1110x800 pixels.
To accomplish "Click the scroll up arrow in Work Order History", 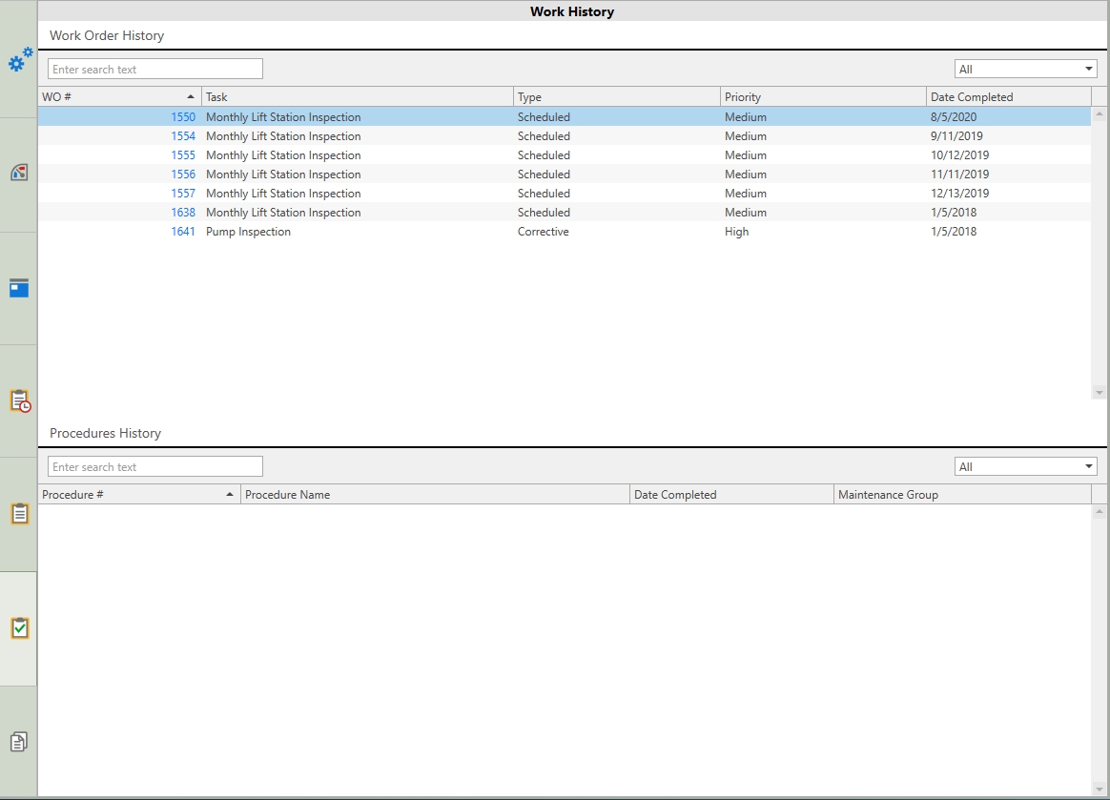I will [1099, 113].
